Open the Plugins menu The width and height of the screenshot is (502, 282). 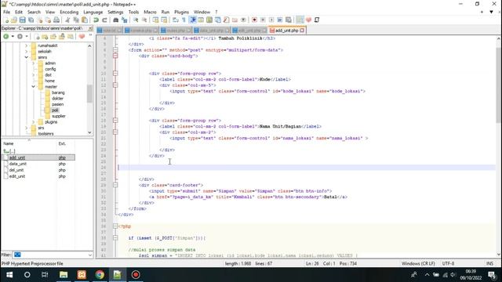[x=181, y=12]
